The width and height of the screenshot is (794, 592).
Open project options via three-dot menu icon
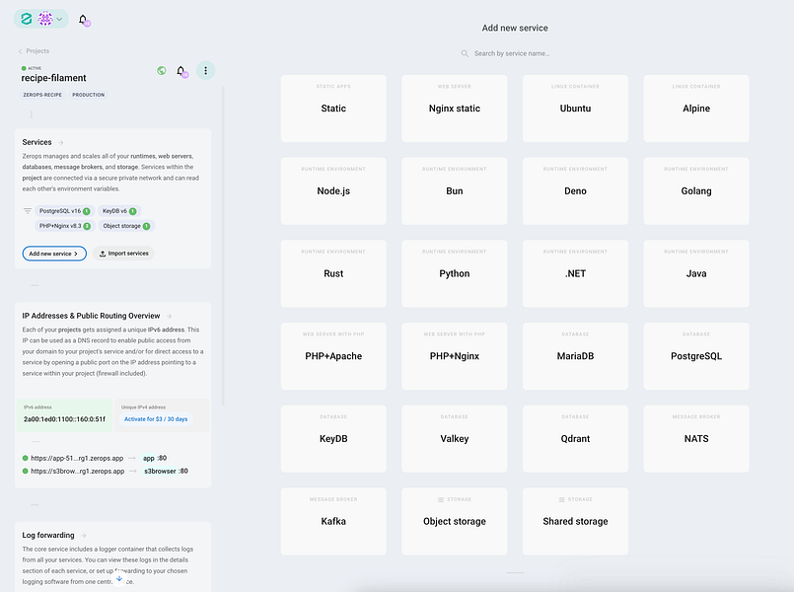(205, 70)
